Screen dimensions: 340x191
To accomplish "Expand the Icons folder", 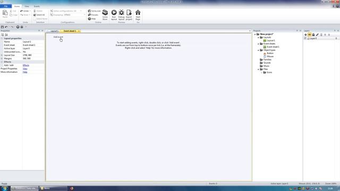I will click(x=261, y=72).
